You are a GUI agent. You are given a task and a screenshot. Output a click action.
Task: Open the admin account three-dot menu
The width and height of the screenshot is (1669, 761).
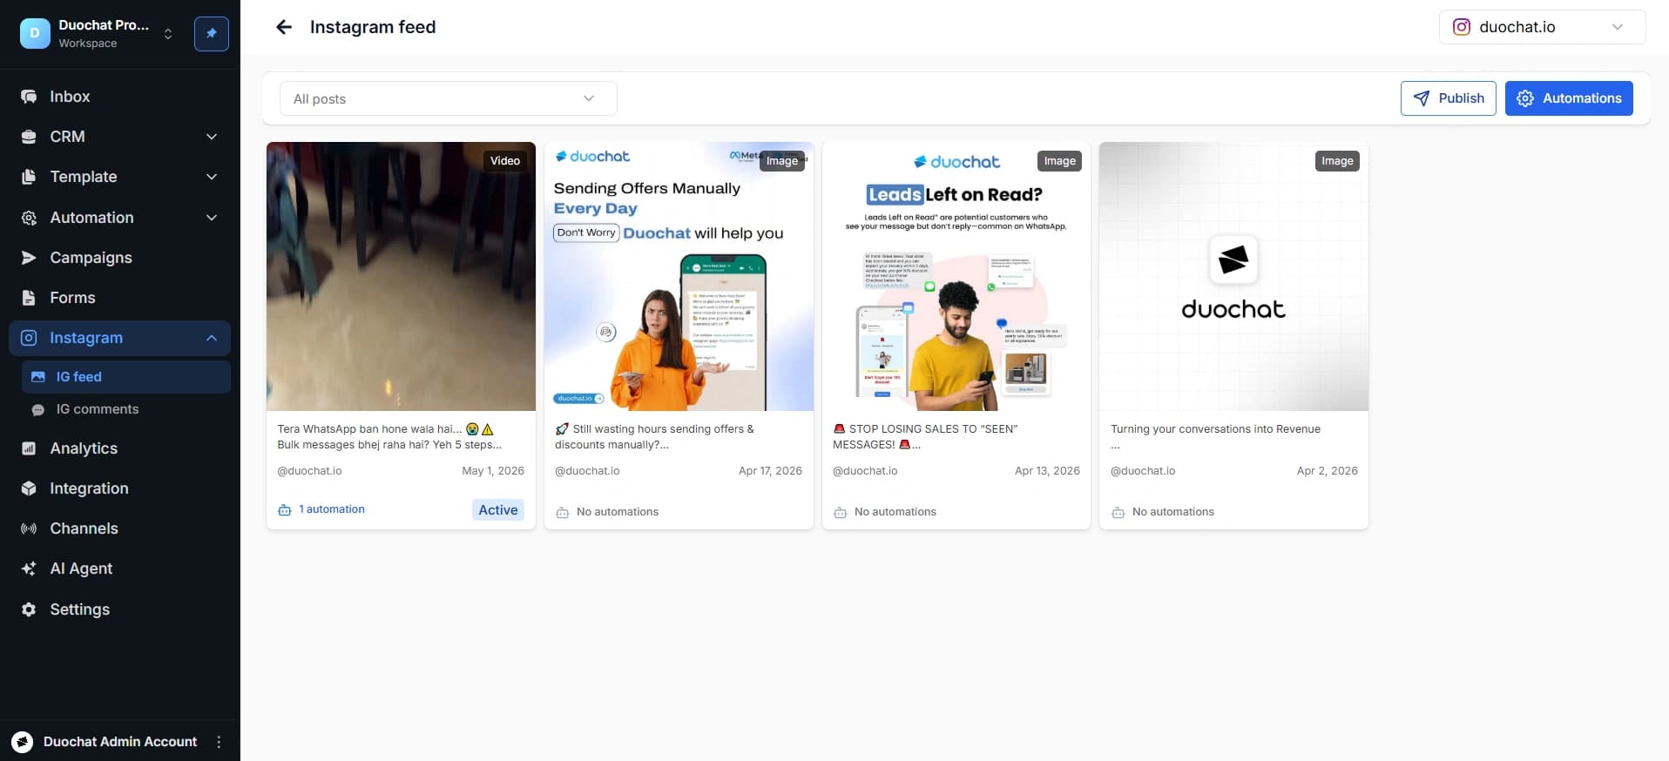(x=219, y=742)
